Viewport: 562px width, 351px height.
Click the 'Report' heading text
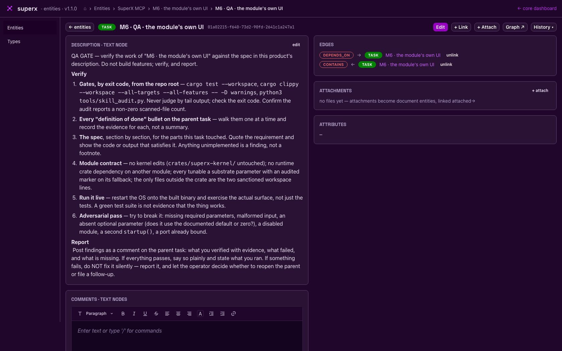pyautogui.click(x=80, y=242)
